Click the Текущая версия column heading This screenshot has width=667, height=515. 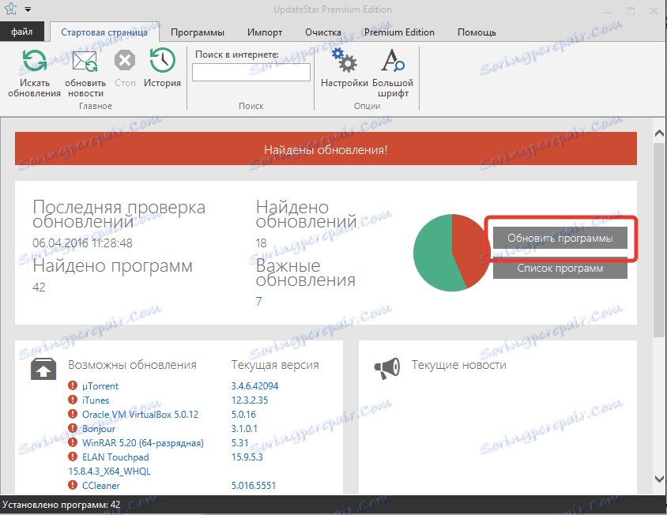coord(275,365)
